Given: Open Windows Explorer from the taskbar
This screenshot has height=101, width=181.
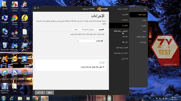Looking at the screenshot, I should (x=20, y=98).
